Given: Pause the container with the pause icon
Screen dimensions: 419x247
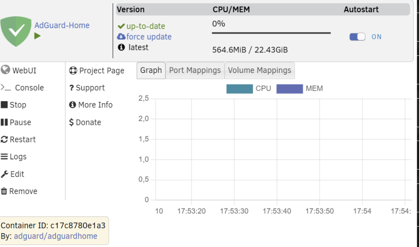Looking at the screenshot, I should pos(4,122).
